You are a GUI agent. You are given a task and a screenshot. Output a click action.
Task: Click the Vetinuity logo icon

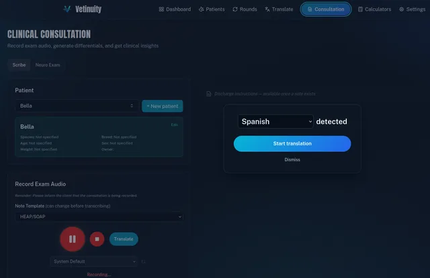click(67, 9)
